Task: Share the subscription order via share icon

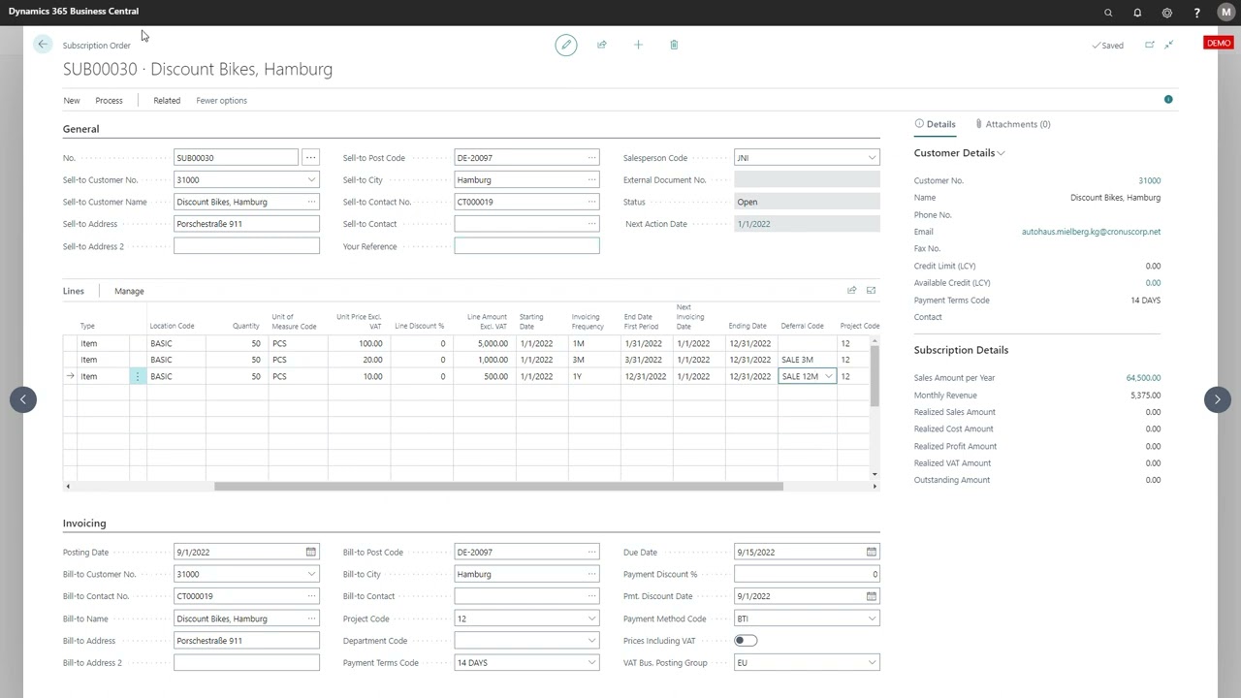Action: coord(602,45)
